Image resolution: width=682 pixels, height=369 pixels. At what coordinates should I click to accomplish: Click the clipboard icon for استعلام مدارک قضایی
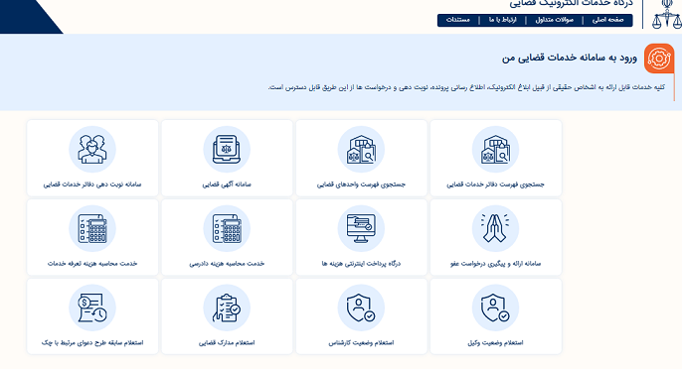[x=227, y=307]
